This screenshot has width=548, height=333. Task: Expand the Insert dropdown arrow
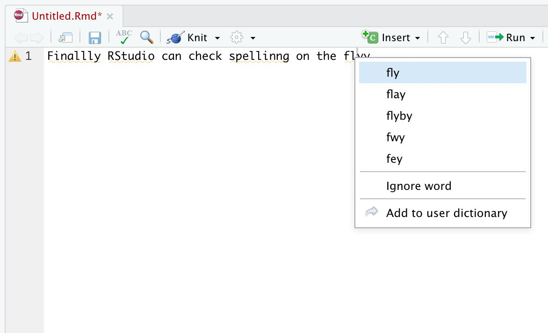(418, 38)
